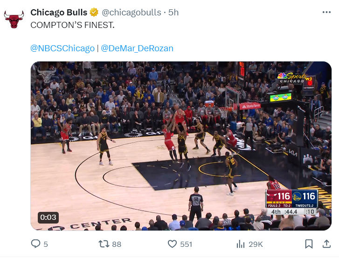Viewport: 339px width, 258px height.
Task: Open the three-dot more options menu
Action: pyautogui.click(x=326, y=12)
